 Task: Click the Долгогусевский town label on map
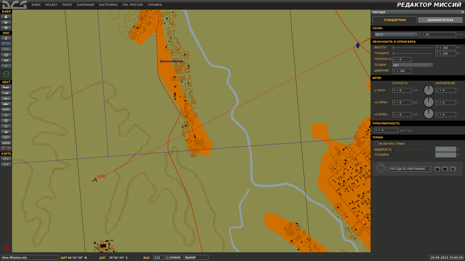(172, 61)
